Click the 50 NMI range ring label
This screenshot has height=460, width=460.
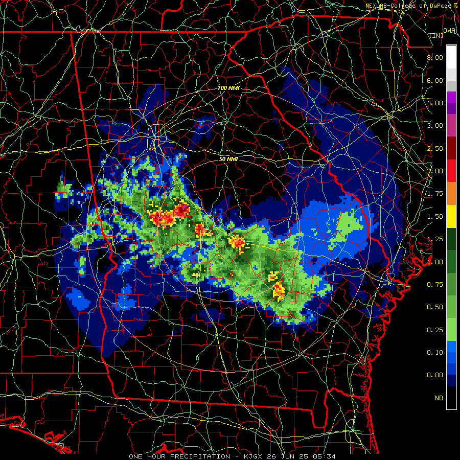coord(228,159)
